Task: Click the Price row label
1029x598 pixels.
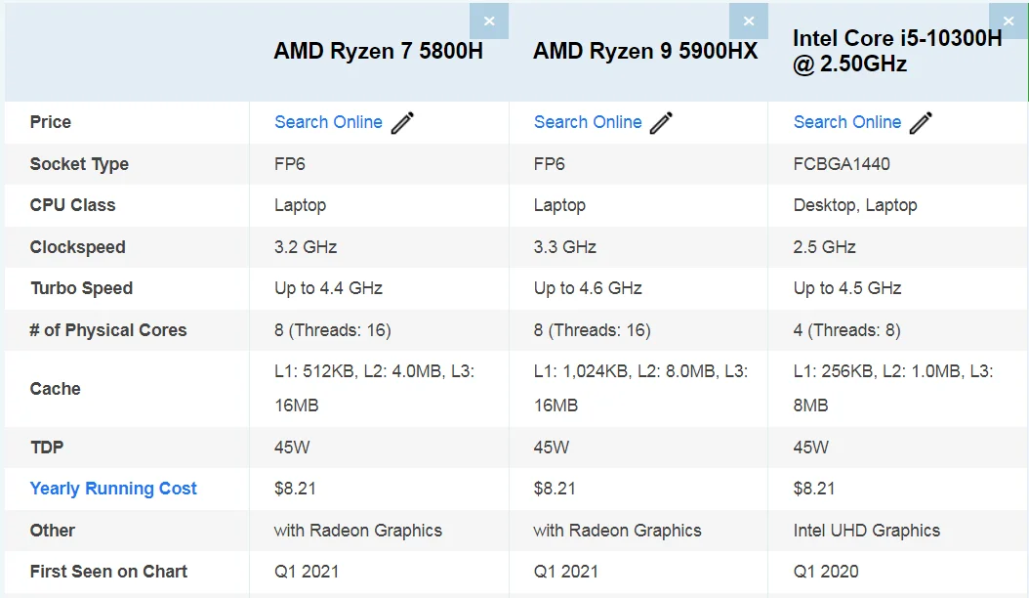Action: point(51,122)
